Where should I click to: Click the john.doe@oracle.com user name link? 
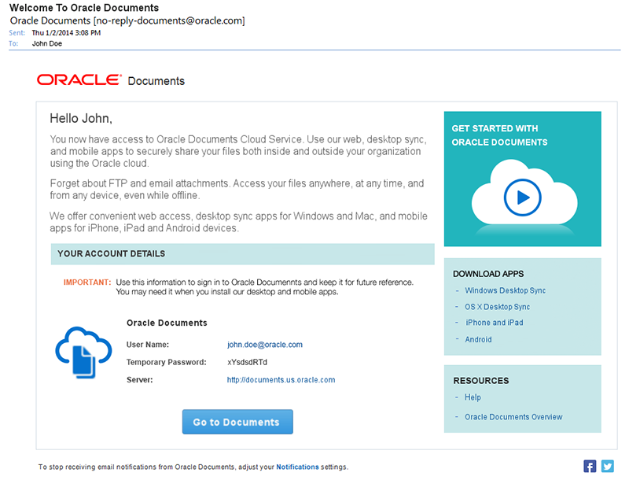(x=265, y=345)
